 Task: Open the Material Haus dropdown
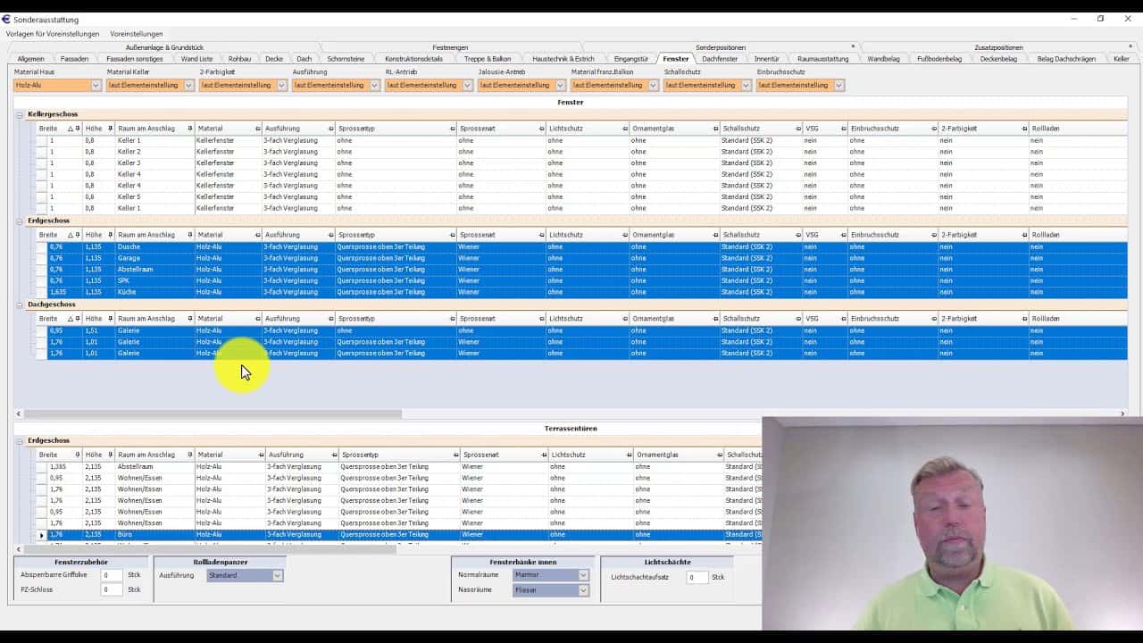pos(96,86)
